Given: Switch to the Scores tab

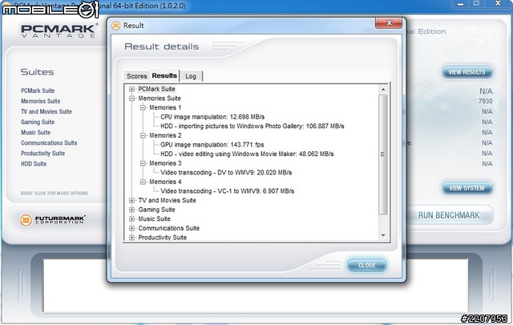Looking at the screenshot, I should [137, 76].
